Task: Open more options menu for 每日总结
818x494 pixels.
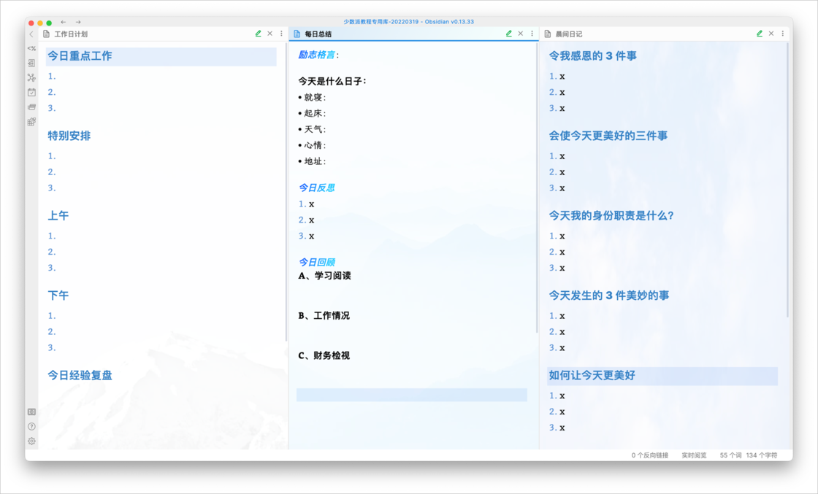Action: tap(532, 34)
